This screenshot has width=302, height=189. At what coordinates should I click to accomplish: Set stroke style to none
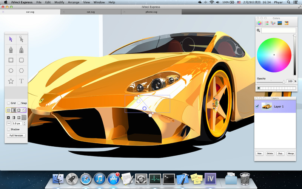tap(24, 118)
